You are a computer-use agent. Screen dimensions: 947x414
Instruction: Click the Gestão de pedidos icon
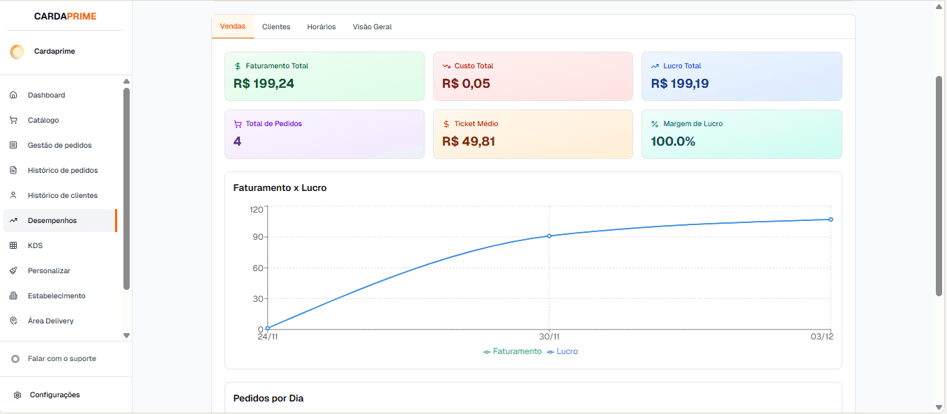coord(13,145)
